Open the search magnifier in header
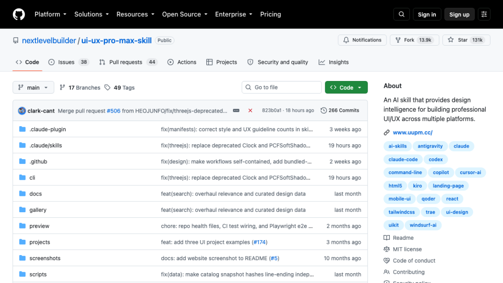 [x=401, y=14]
